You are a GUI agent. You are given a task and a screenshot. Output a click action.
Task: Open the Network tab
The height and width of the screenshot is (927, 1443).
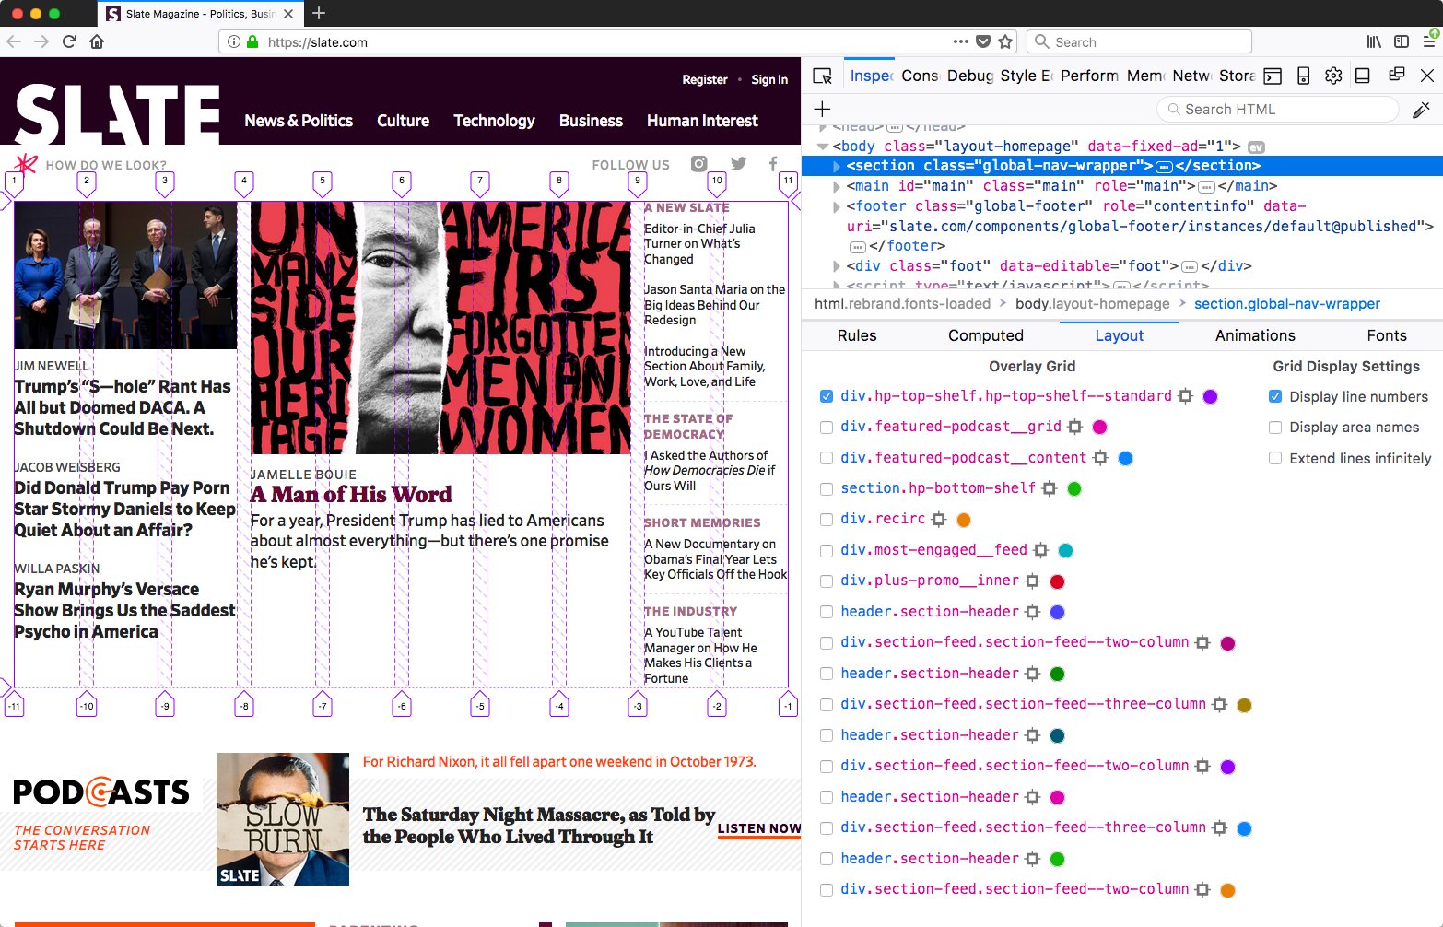[1191, 76]
